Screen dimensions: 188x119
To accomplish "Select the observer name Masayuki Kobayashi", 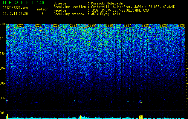I will (x=107, y=3).
